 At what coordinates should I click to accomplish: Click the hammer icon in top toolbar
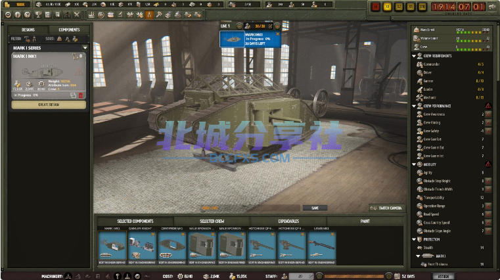(x=159, y=14)
